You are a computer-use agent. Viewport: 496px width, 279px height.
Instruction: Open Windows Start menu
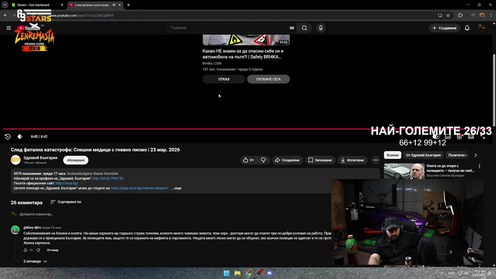(226, 273)
